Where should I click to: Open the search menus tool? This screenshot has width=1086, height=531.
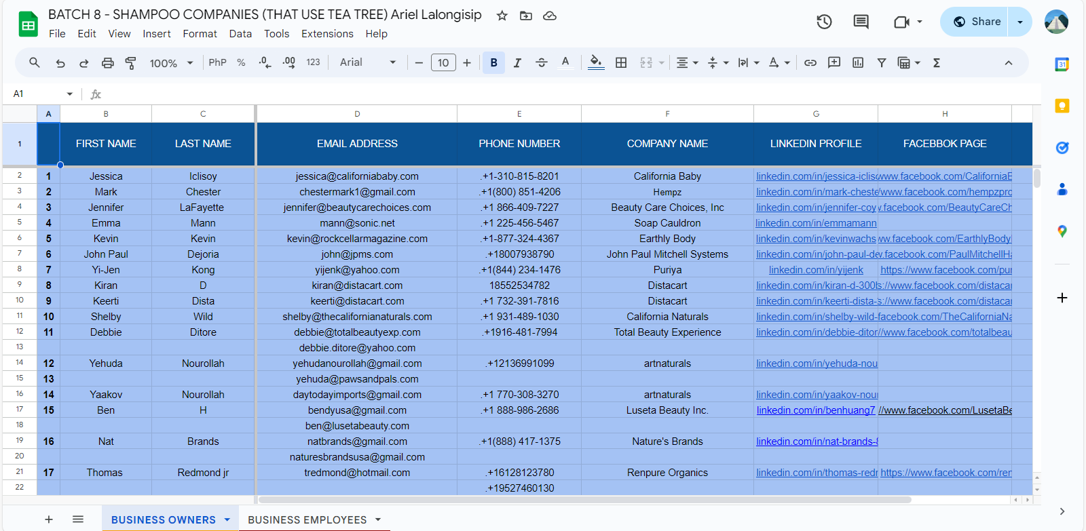[35, 63]
